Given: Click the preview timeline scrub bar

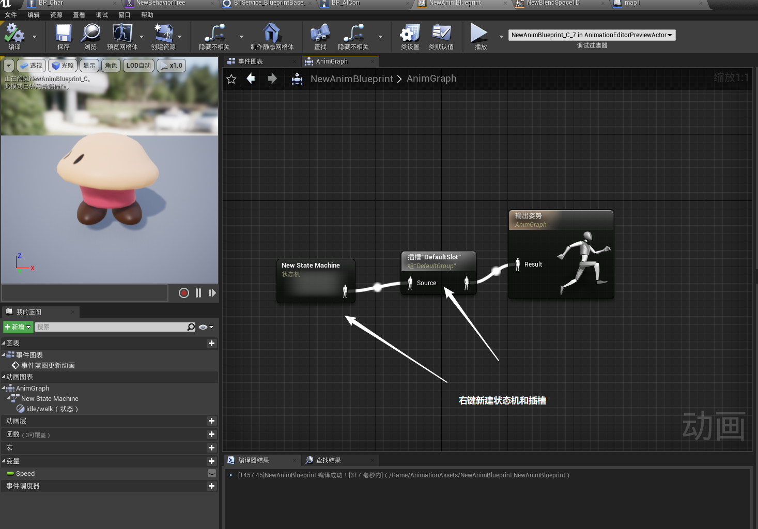Looking at the screenshot, I should pyautogui.click(x=85, y=293).
